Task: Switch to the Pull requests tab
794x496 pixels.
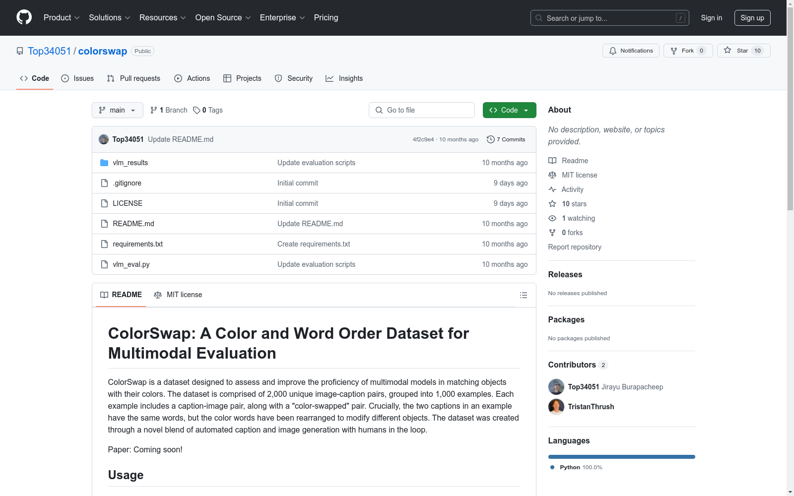Action: [133, 78]
